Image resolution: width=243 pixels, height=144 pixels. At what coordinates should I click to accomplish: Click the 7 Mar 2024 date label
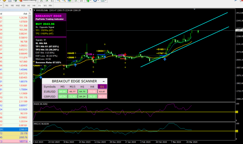(x=176, y=142)
